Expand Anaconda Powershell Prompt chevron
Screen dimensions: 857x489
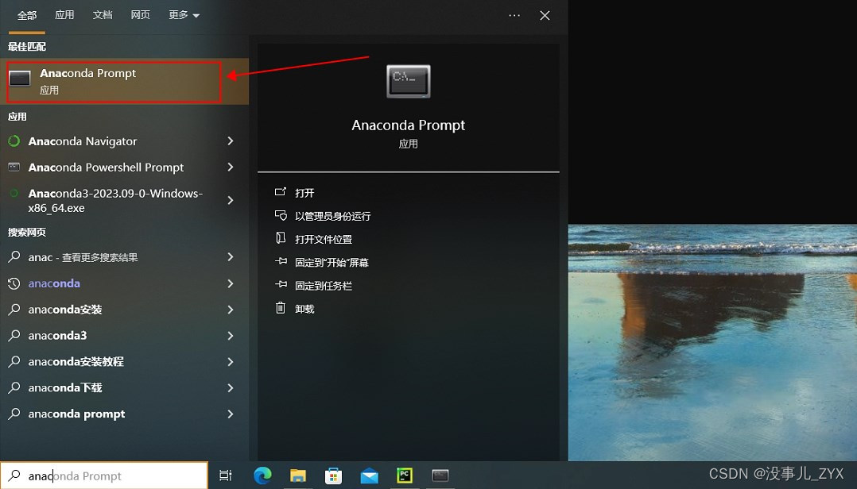point(230,167)
